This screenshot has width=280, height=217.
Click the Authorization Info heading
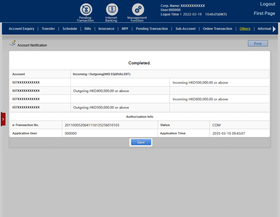[x=140, y=117]
